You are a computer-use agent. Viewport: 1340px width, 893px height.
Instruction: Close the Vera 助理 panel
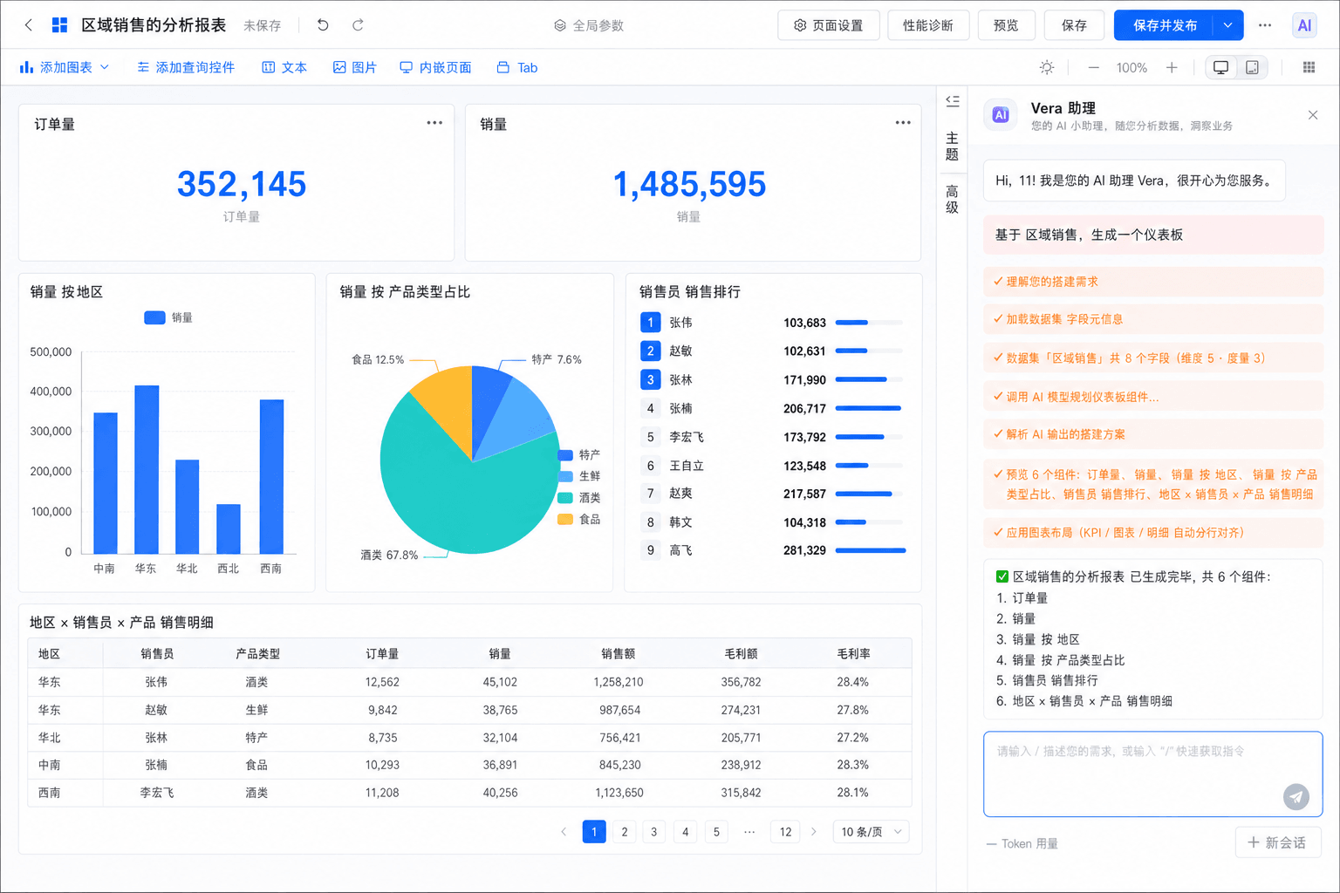(1313, 115)
